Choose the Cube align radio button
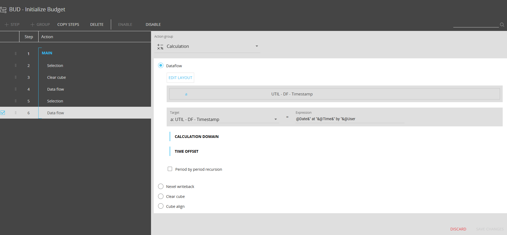The height and width of the screenshot is (235, 507). pos(161,206)
